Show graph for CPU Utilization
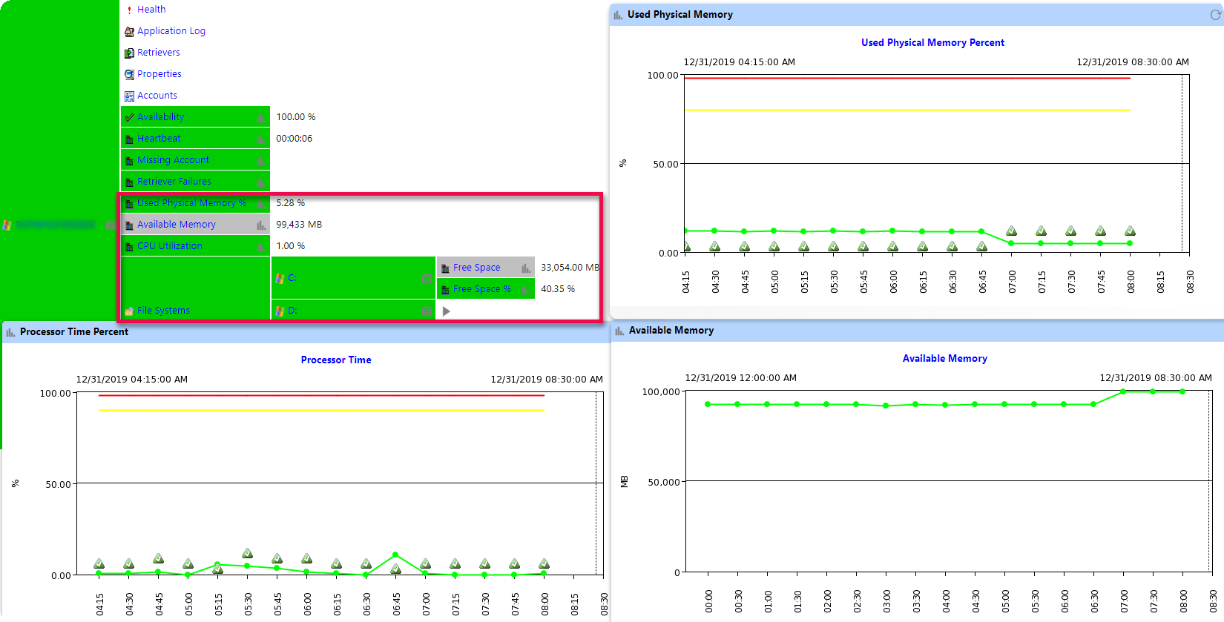1224x622 pixels. tap(261, 247)
